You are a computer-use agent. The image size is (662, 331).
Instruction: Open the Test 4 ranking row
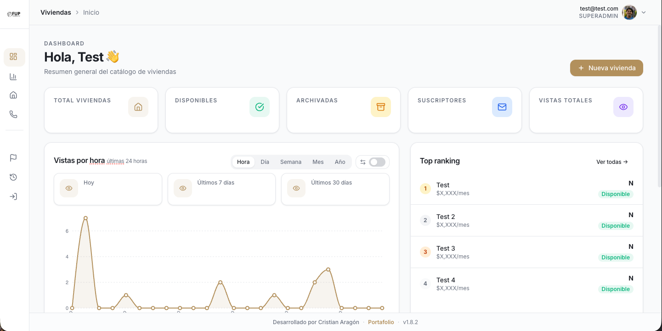(x=526, y=284)
